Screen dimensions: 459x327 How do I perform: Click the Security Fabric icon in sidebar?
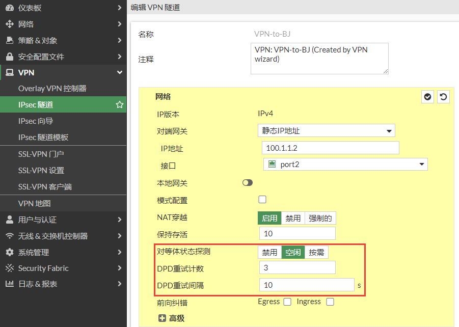click(9, 268)
